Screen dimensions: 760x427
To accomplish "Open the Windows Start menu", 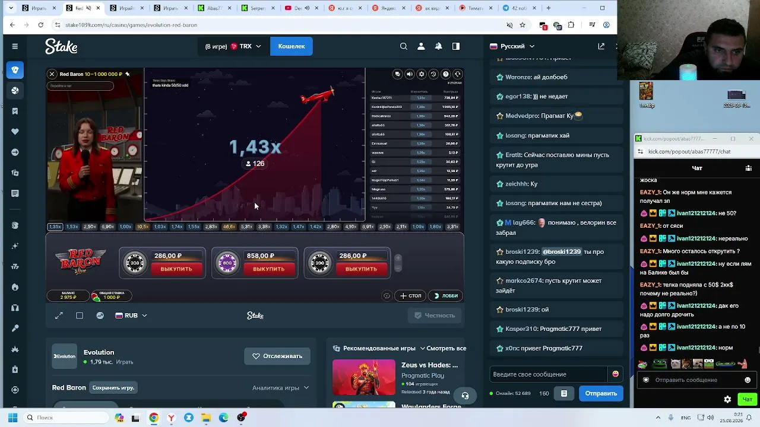I will pyautogui.click(x=12, y=418).
